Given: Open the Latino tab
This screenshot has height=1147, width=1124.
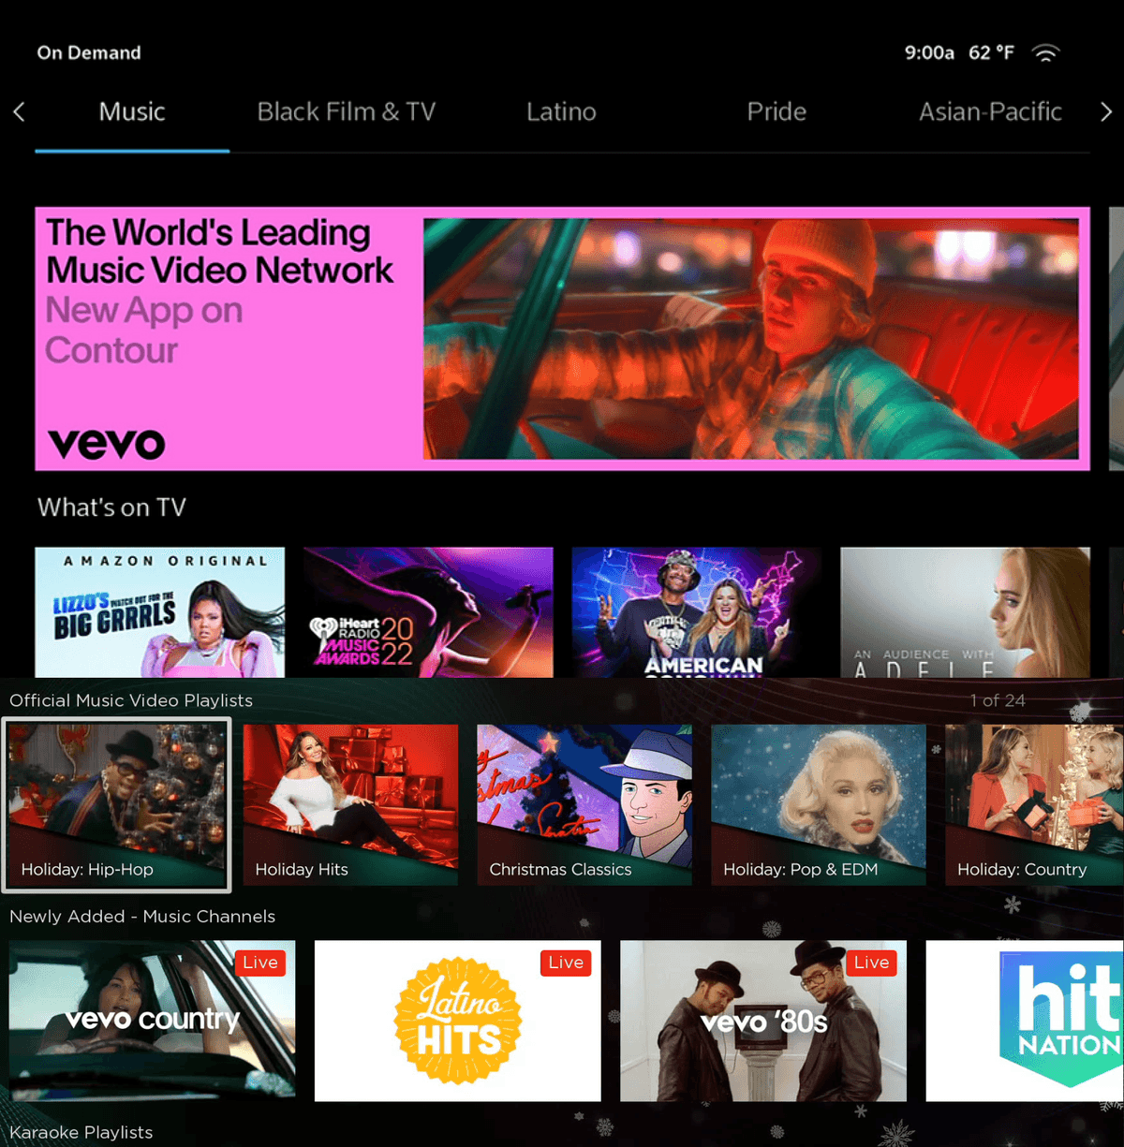Looking at the screenshot, I should click(561, 112).
